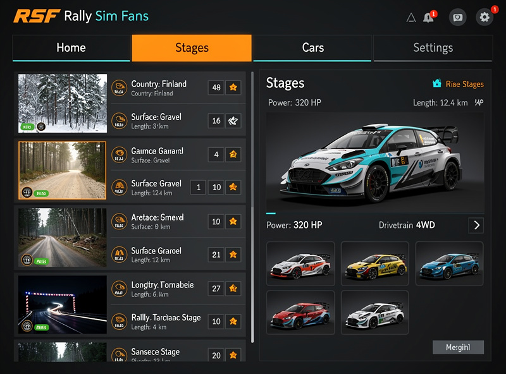Open the settings gear icon
The image size is (506, 374).
[484, 17]
